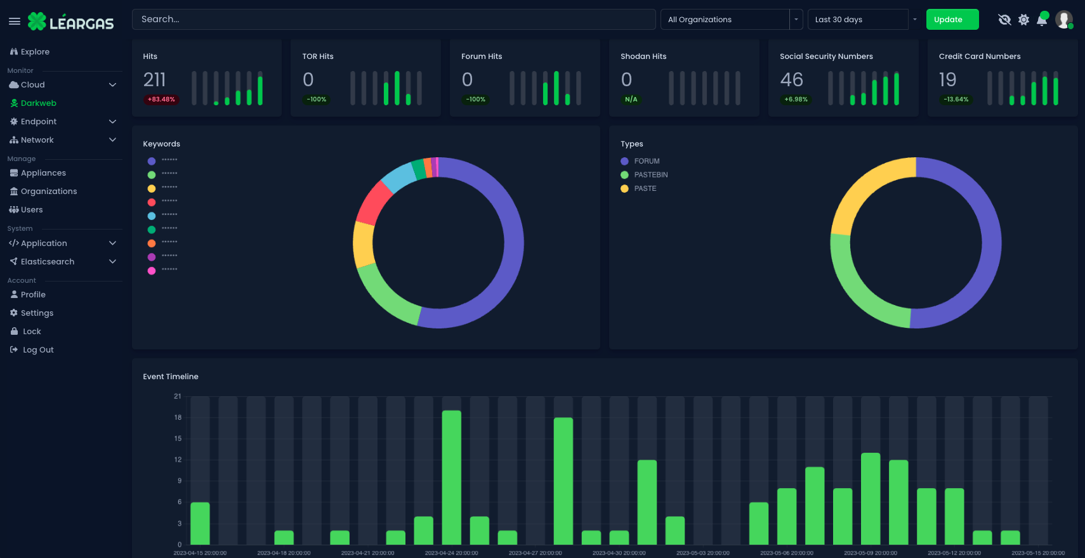The width and height of the screenshot is (1085, 558).
Task: Expand the Elasticsearch menu chevron
Action: point(112,262)
